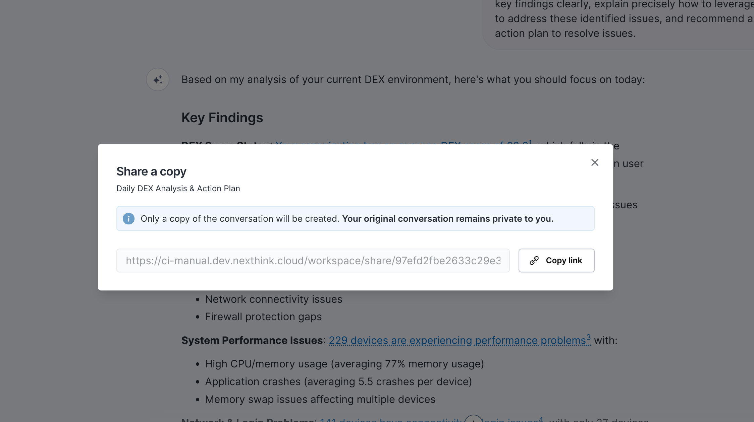The height and width of the screenshot is (422, 754).
Task: Click the Share a copy dialog title
Action: coord(151,171)
